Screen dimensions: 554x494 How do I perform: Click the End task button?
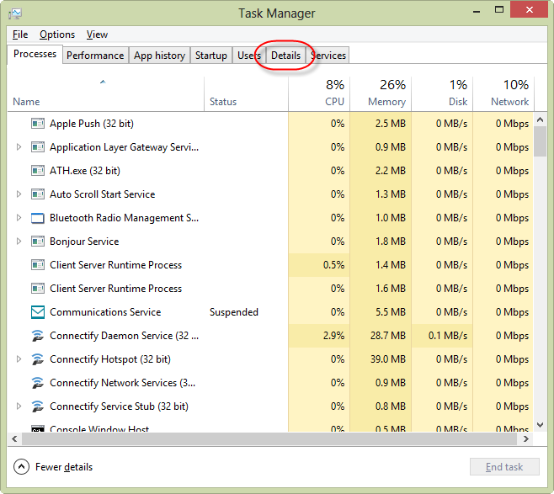pos(503,467)
